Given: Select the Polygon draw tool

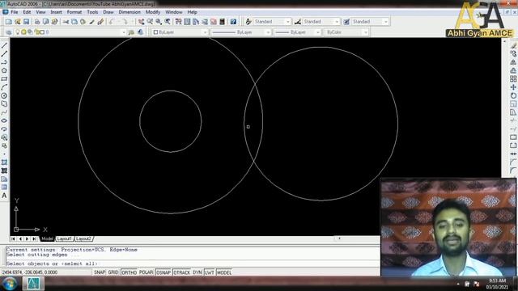Looking at the screenshot, I should point(4,70).
